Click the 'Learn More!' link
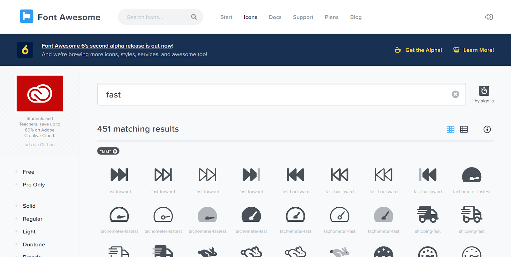The height and width of the screenshot is (257, 511). coord(474,50)
